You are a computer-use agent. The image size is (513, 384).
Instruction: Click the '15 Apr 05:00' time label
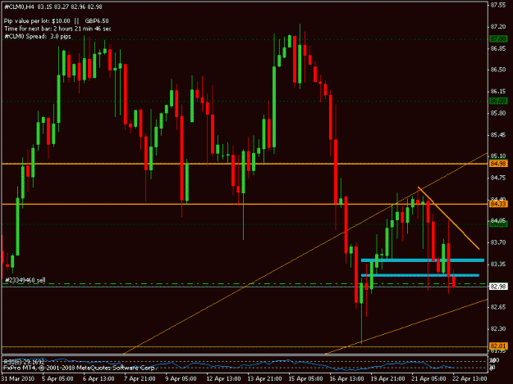click(x=305, y=378)
